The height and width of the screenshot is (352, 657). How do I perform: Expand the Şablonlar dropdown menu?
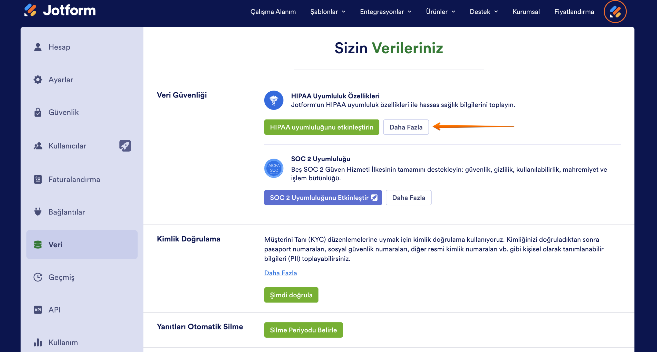click(328, 12)
